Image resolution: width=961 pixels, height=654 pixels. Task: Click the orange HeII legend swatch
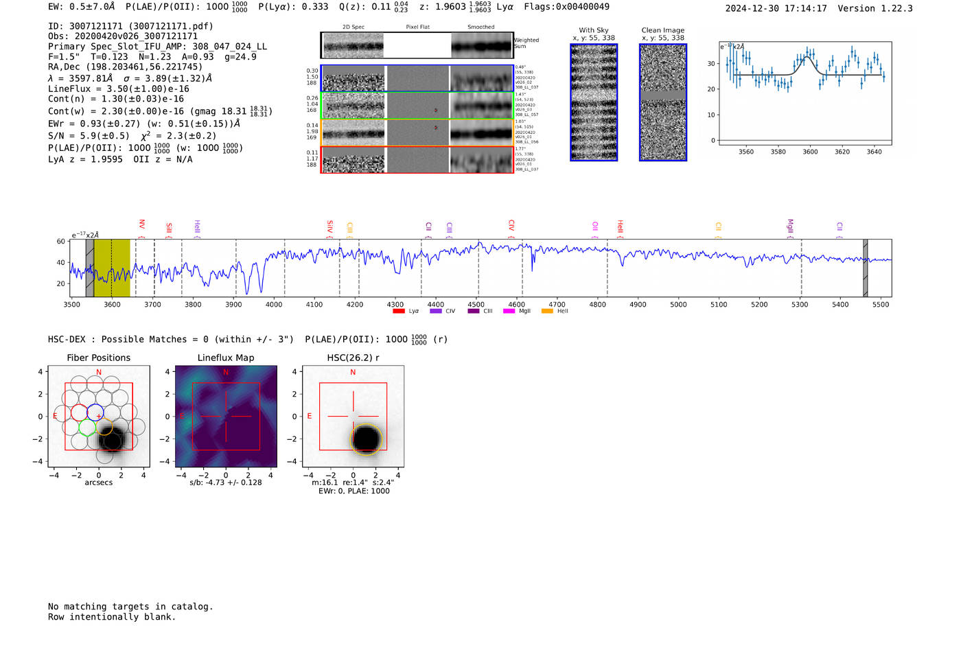[547, 311]
